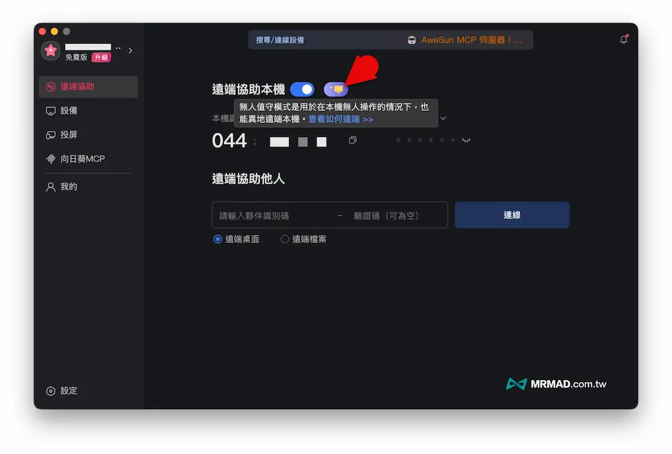Viewport: 672px width, 454px height.
Task: Open the notification bell
Action: pos(624,40)
